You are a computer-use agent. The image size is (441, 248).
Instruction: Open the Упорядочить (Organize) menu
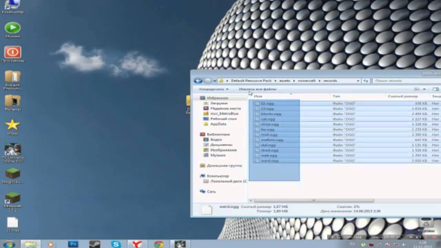(214, 89)
